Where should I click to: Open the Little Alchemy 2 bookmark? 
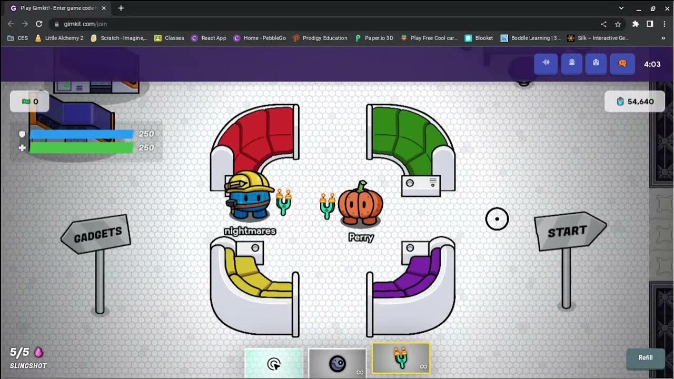(x=59, y=38)
